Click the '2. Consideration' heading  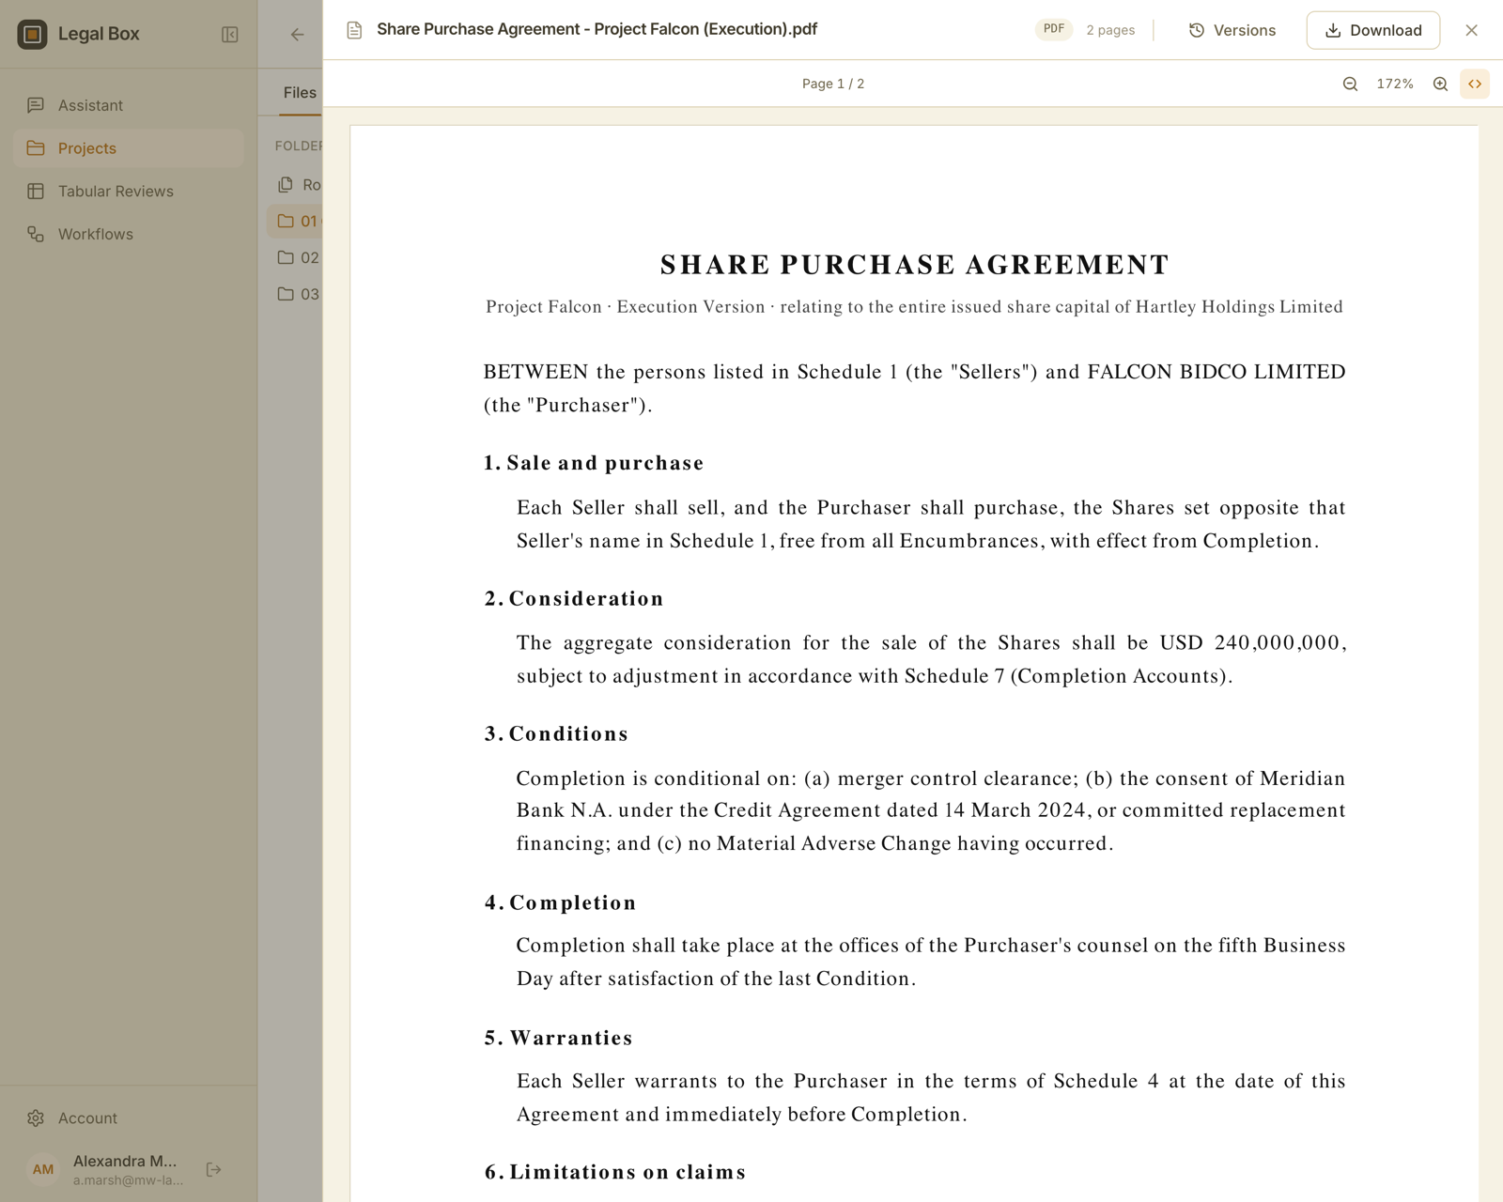click(574, 598)
